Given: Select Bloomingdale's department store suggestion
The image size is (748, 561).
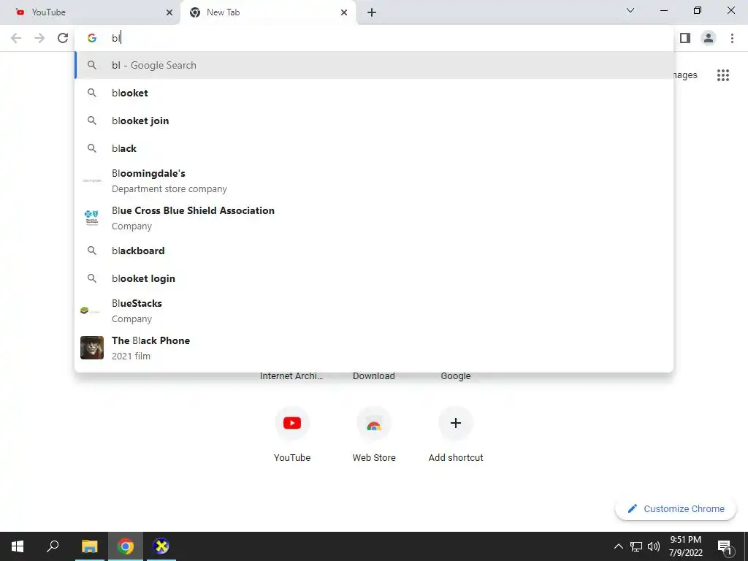Looking at the screenshot, I should point(374,181).
